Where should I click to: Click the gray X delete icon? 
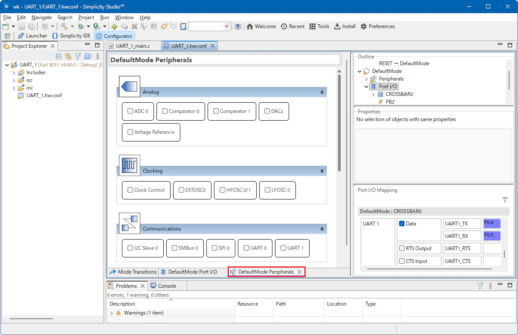[134, 26]
